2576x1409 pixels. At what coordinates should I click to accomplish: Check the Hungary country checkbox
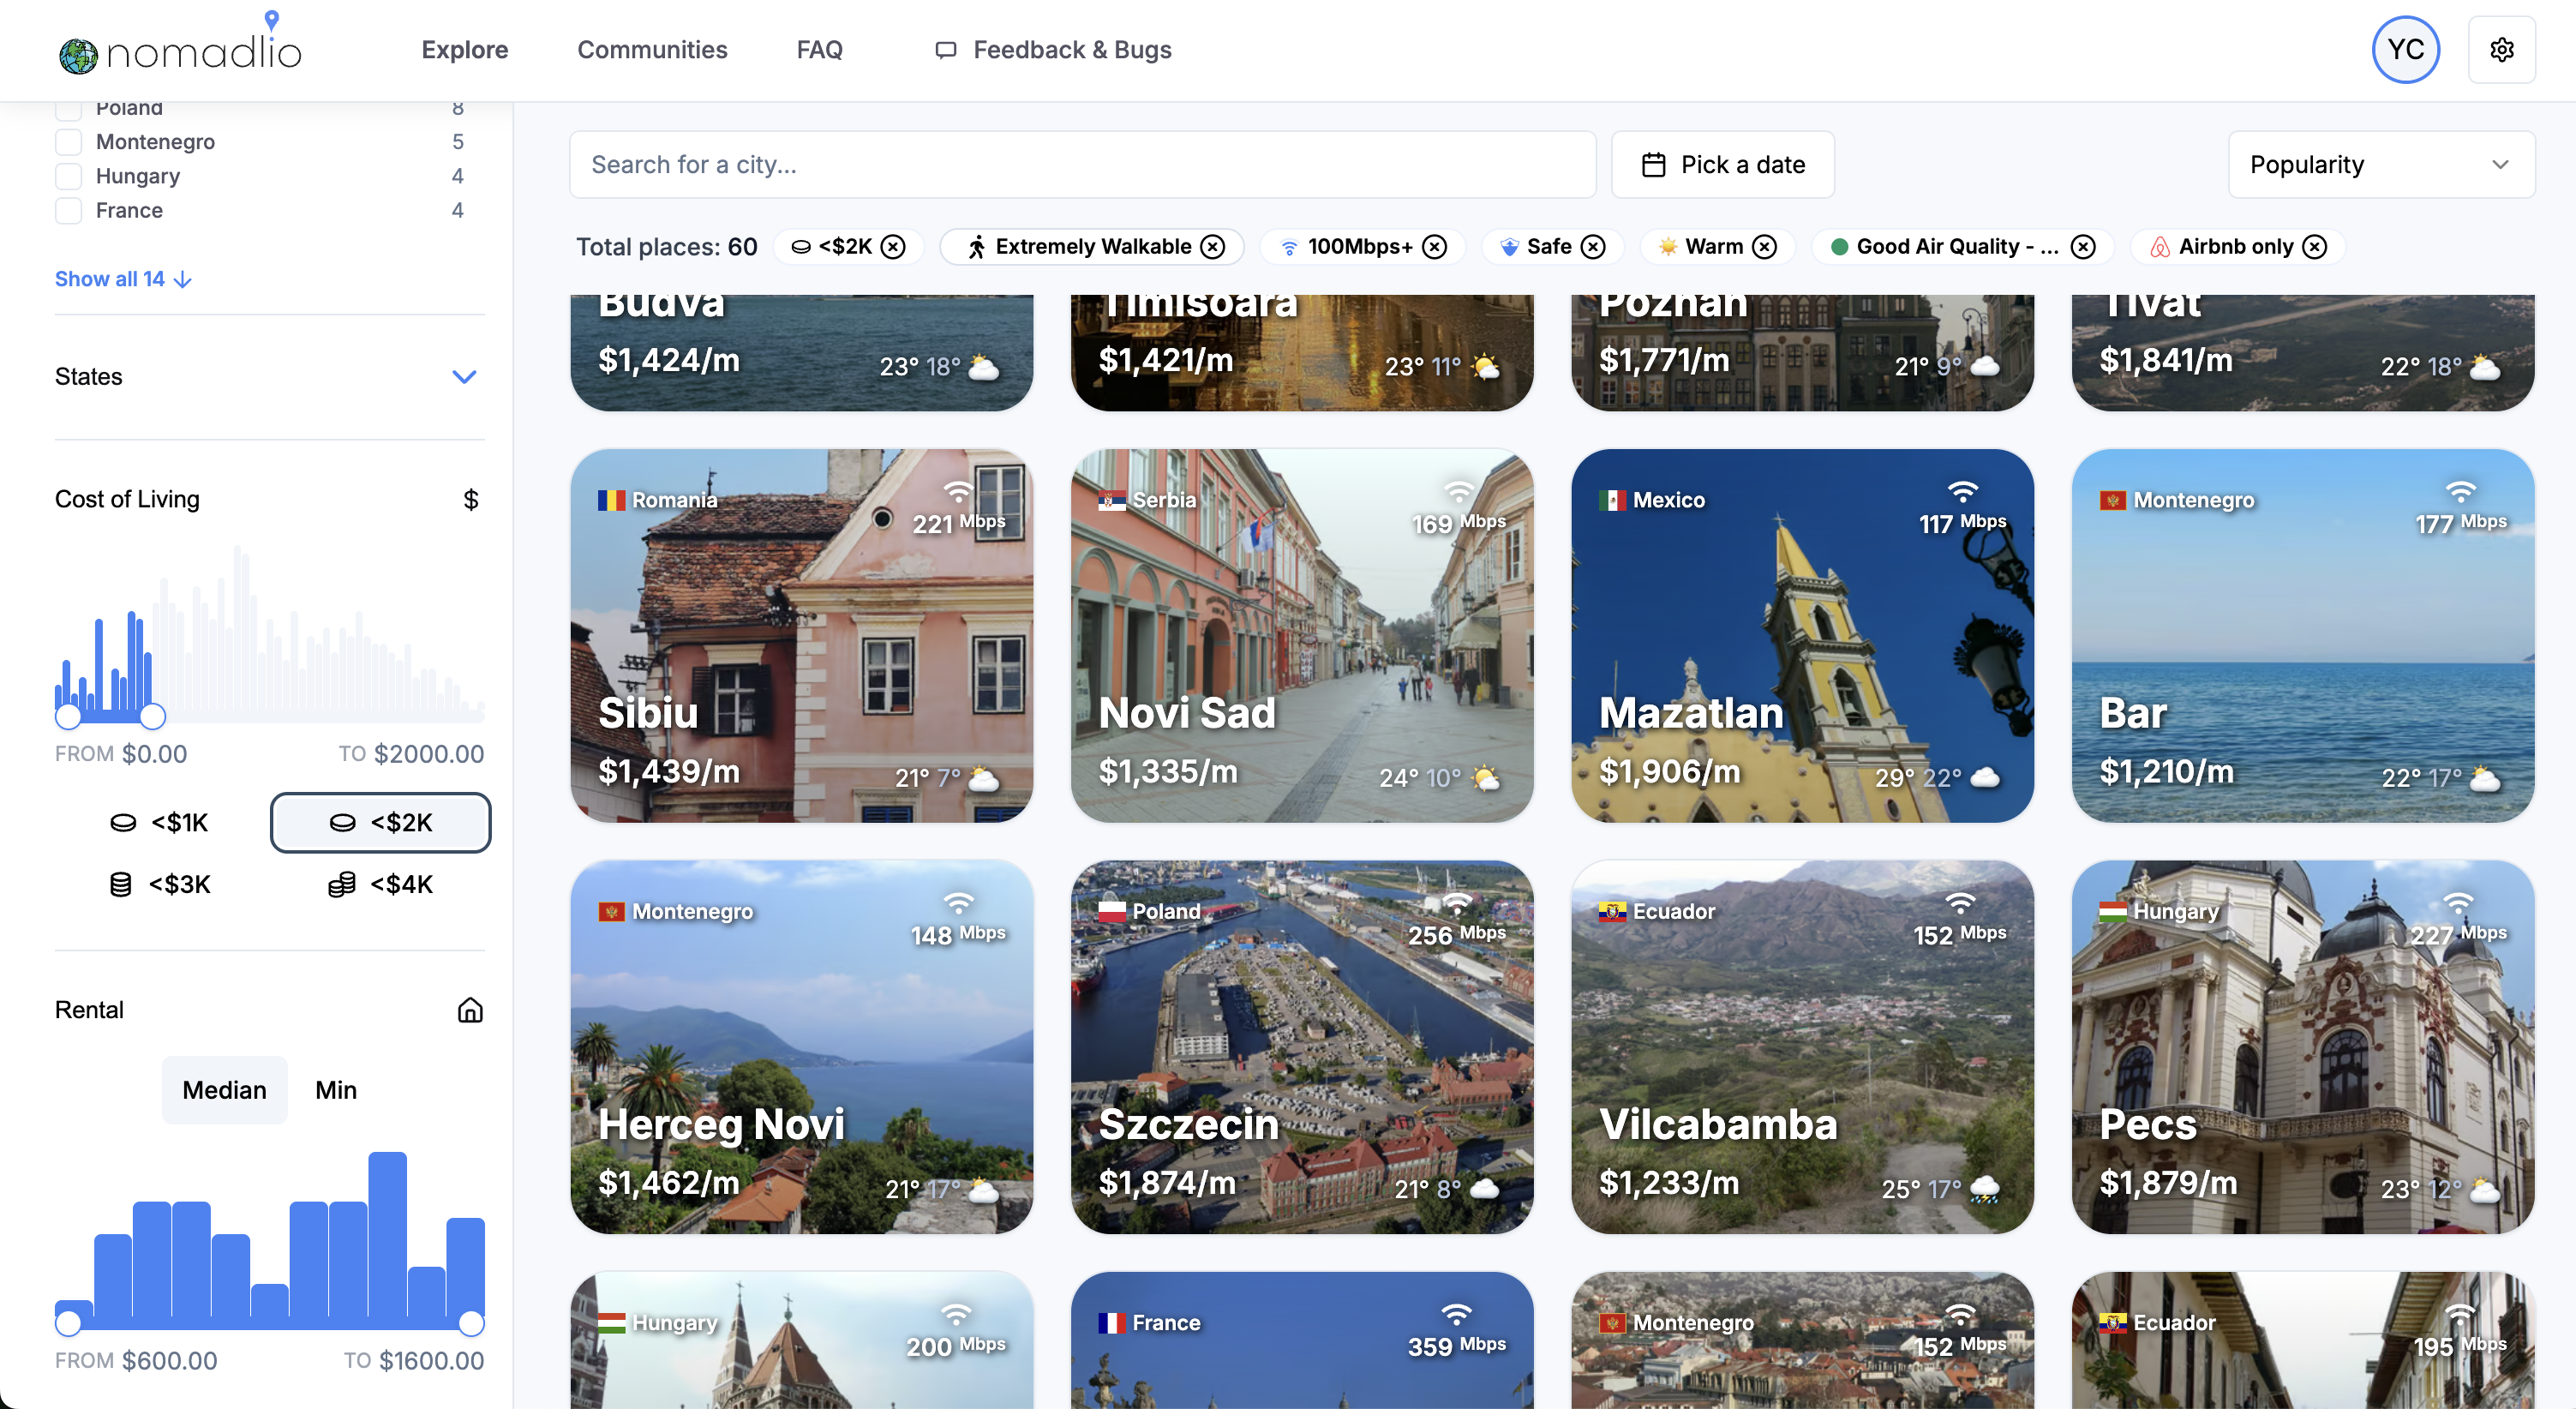(68, 177)
